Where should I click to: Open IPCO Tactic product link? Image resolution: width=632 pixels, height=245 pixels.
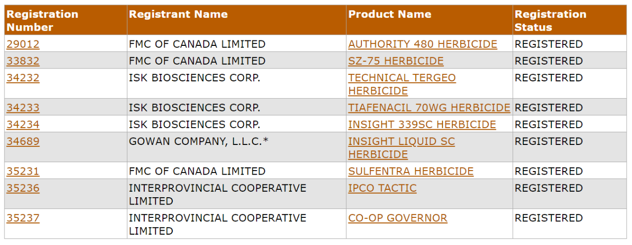[382, 188]
